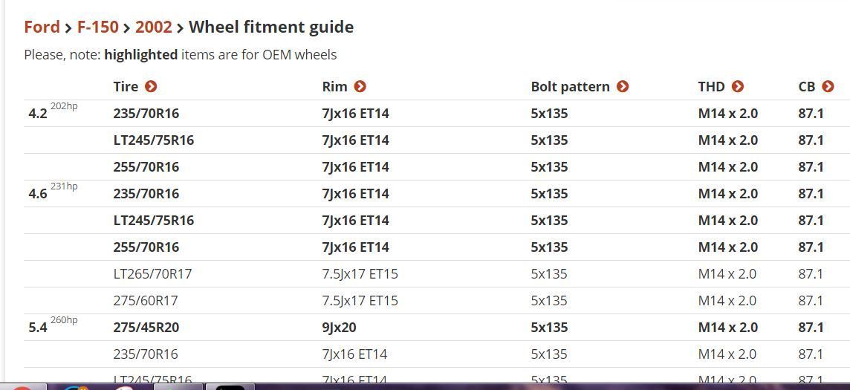Navigate to the 2002 breadcrumb link

(x=153, y=27)
